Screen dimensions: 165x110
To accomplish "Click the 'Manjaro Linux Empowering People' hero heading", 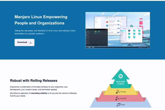I will [x=41, y=20].
